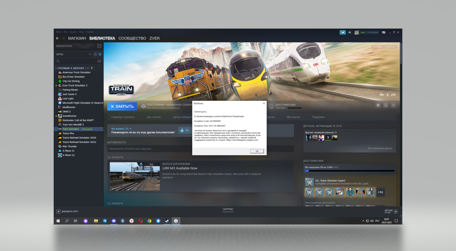Close the RailWorks dialog with X

coord(264,103)
